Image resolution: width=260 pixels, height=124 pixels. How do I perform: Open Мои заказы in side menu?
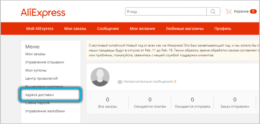[35, 54]
